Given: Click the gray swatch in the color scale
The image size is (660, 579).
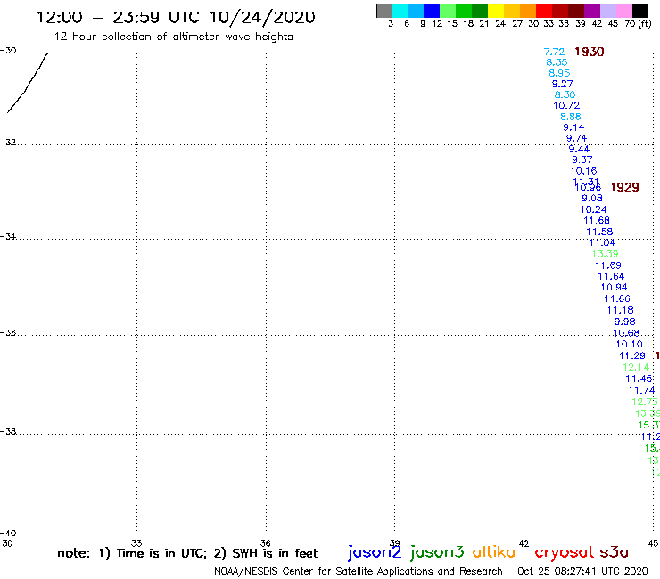Looking at the screenshot, I should pyautogui.click(x=384, y=11).
